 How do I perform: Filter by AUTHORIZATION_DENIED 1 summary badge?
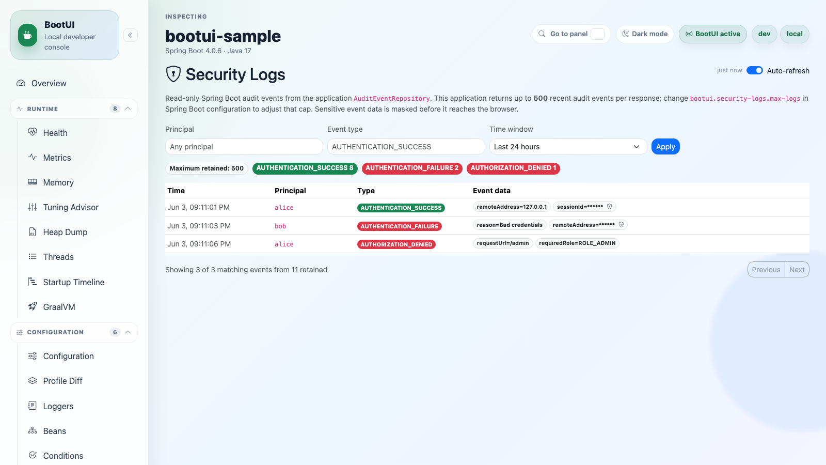click(x=513, y=168)
